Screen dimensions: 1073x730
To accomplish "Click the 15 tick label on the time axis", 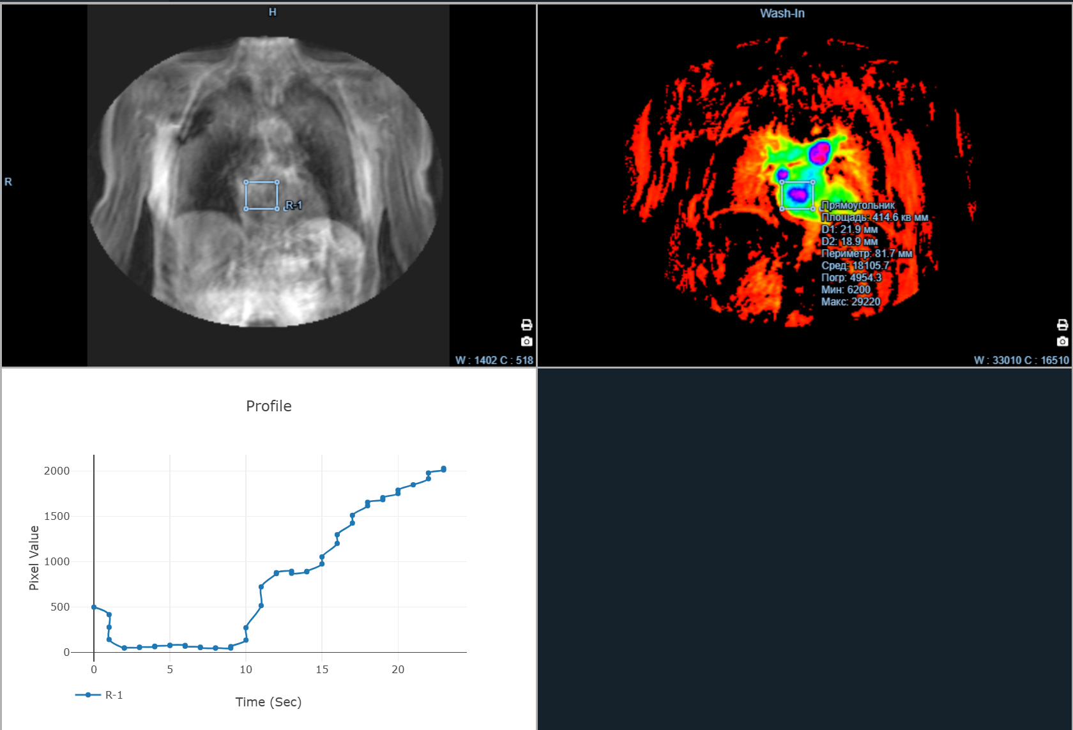I will (x=322, y=669).
